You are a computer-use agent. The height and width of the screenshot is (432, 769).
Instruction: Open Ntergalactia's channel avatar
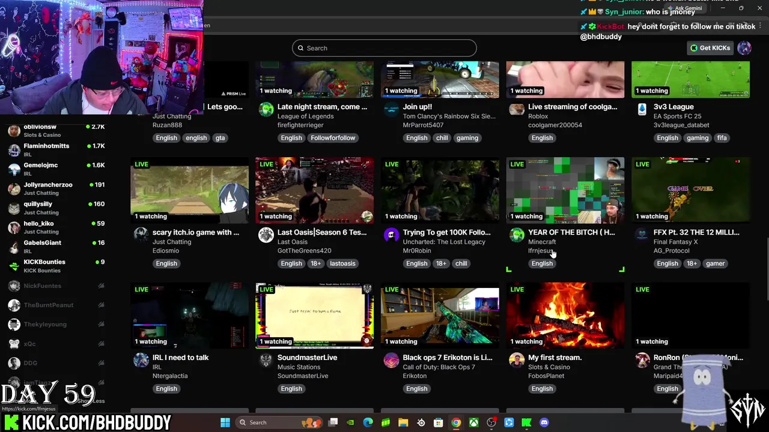141,360
